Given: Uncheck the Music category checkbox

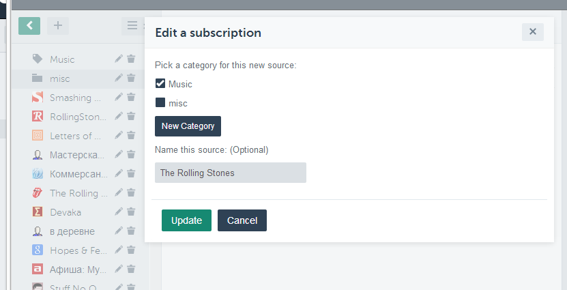Looking at the screenshot, I should point(160,84).
